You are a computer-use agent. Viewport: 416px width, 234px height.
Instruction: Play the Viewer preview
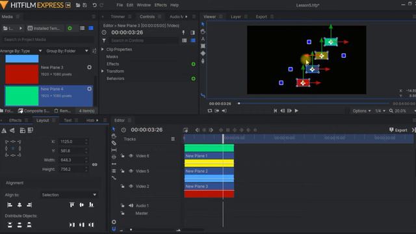pos(296,110)
